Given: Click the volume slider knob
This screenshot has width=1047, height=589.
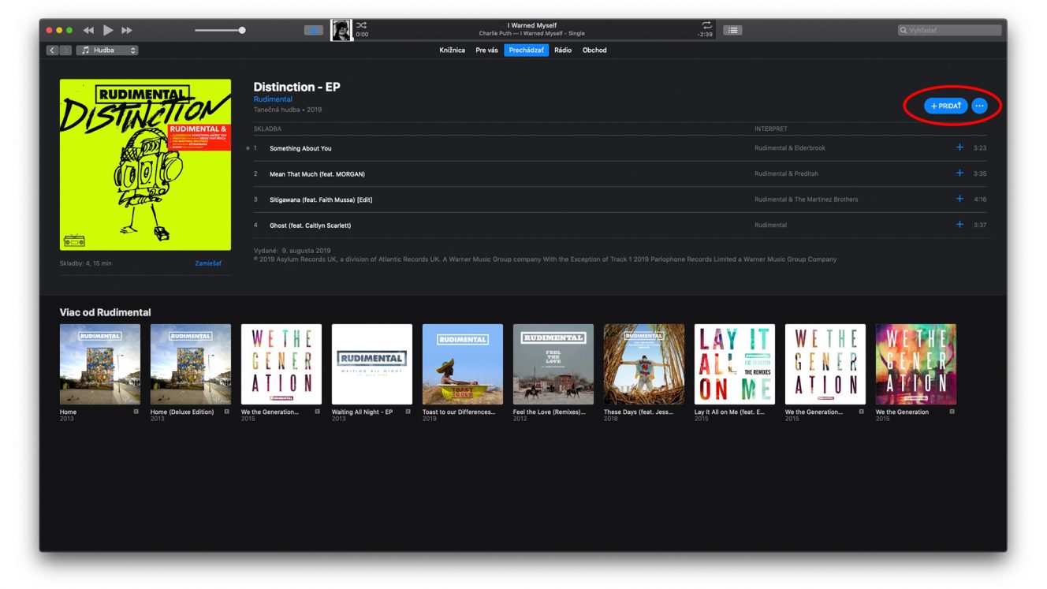Looking at the screenshot, I should click(242, 30).
